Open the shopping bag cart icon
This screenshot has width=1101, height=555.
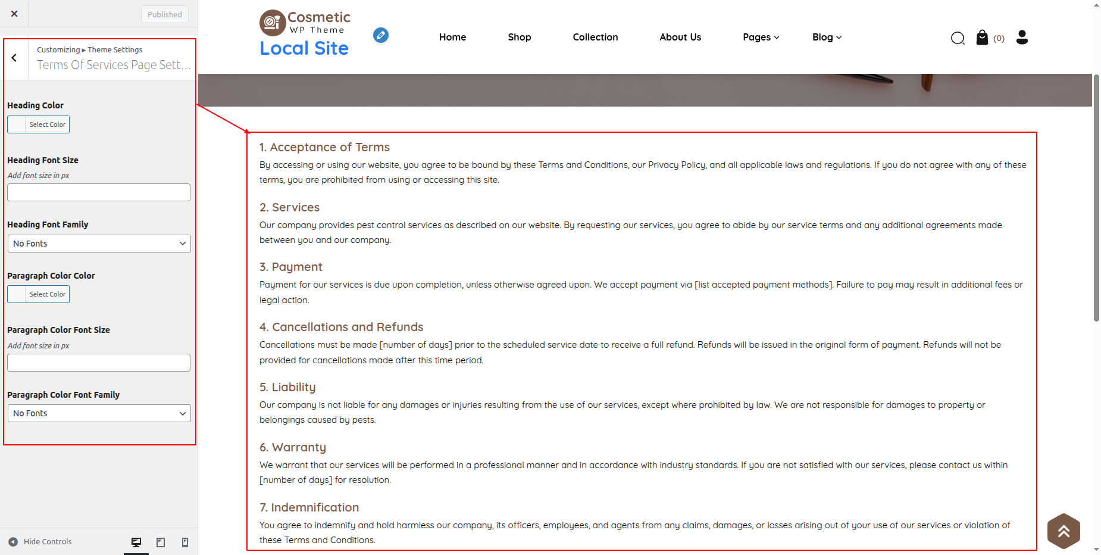(982, 38)
